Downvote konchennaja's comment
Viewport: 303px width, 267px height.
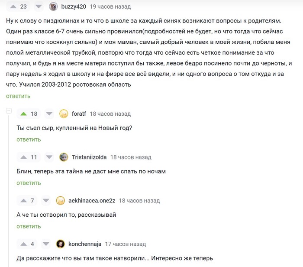(46, 244)
